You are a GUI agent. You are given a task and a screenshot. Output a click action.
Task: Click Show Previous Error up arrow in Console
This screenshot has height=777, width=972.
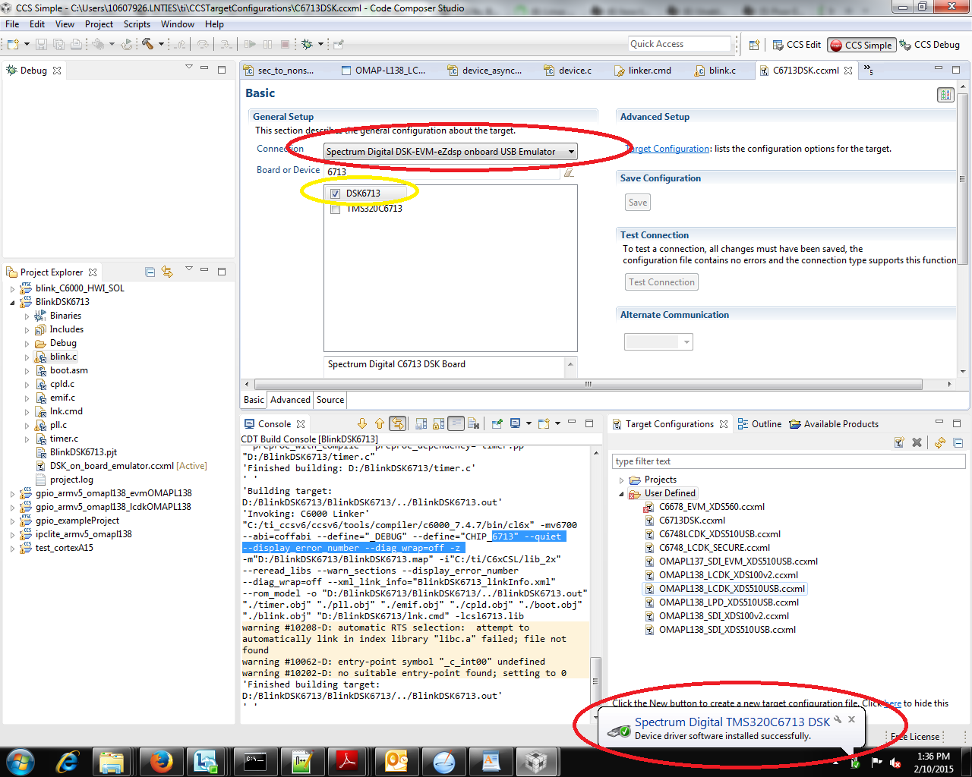coord(379,423)
